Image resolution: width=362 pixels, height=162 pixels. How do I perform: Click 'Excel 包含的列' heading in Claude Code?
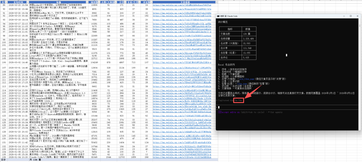click(x=226, y=65)
